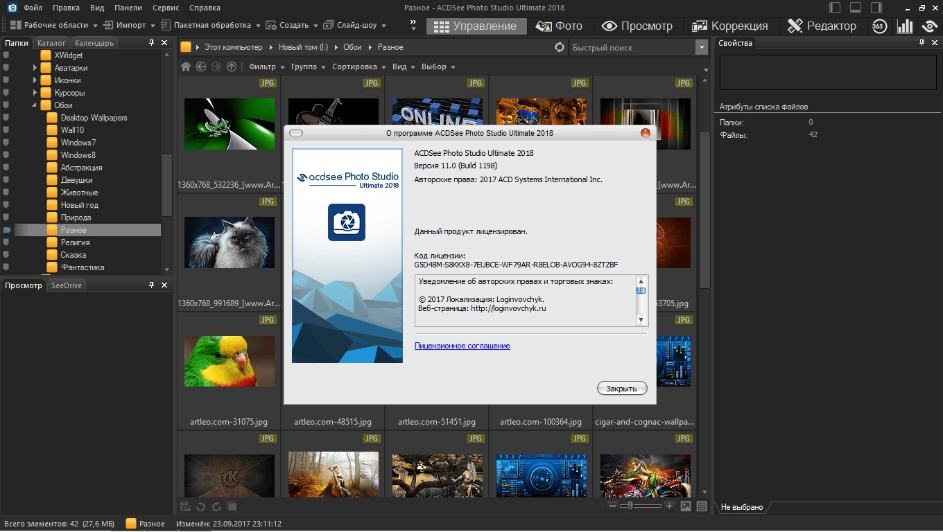Toggle easy-select marker next to Природа

[x=6, y=218]
